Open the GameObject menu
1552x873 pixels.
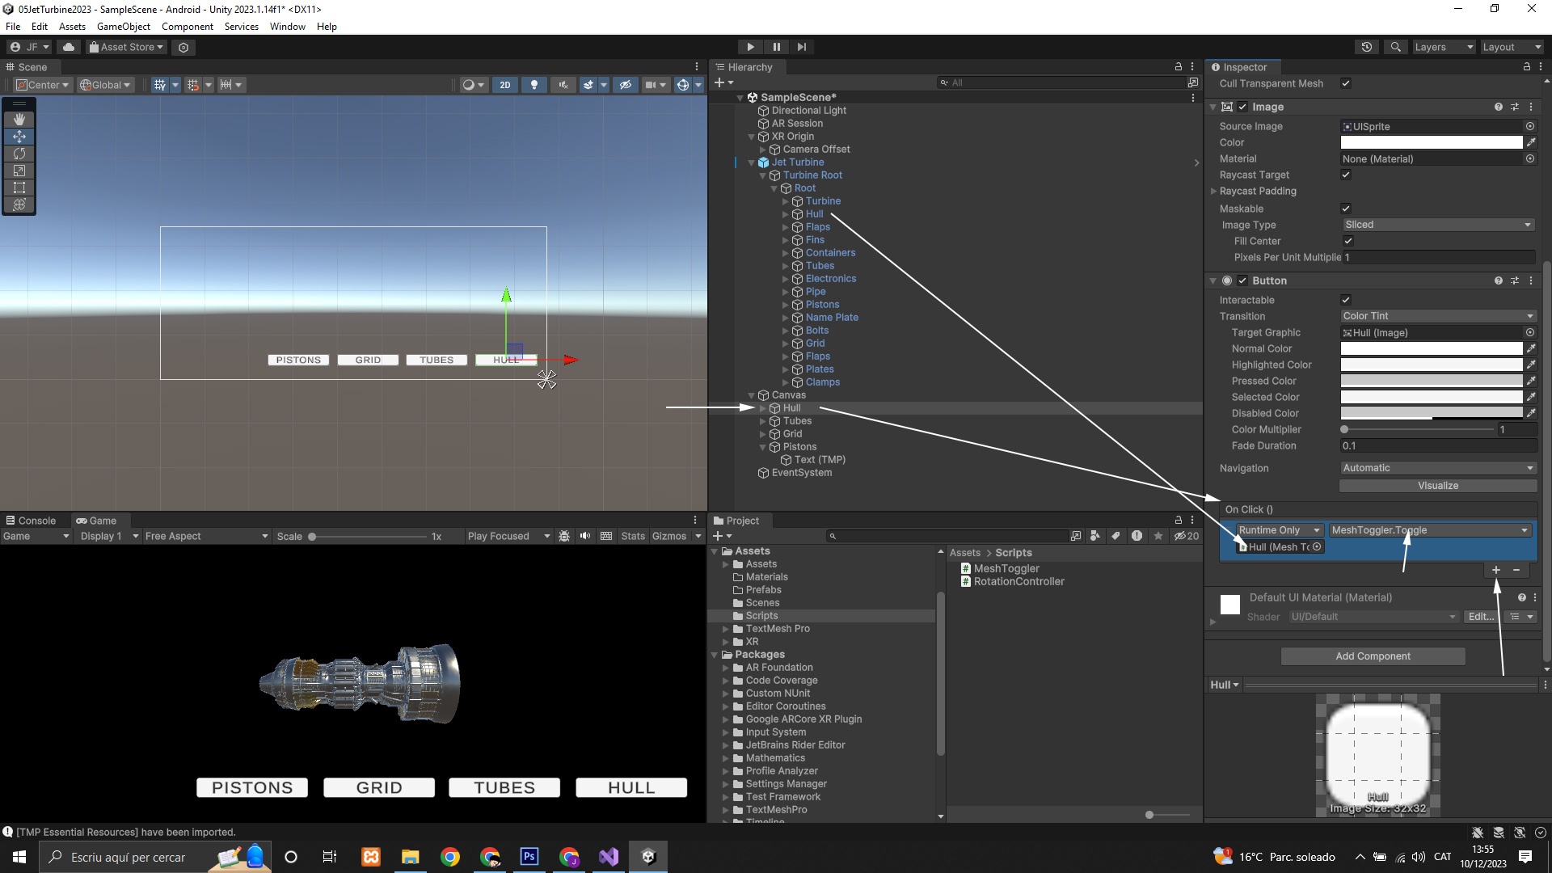click(x=123, y=27)
